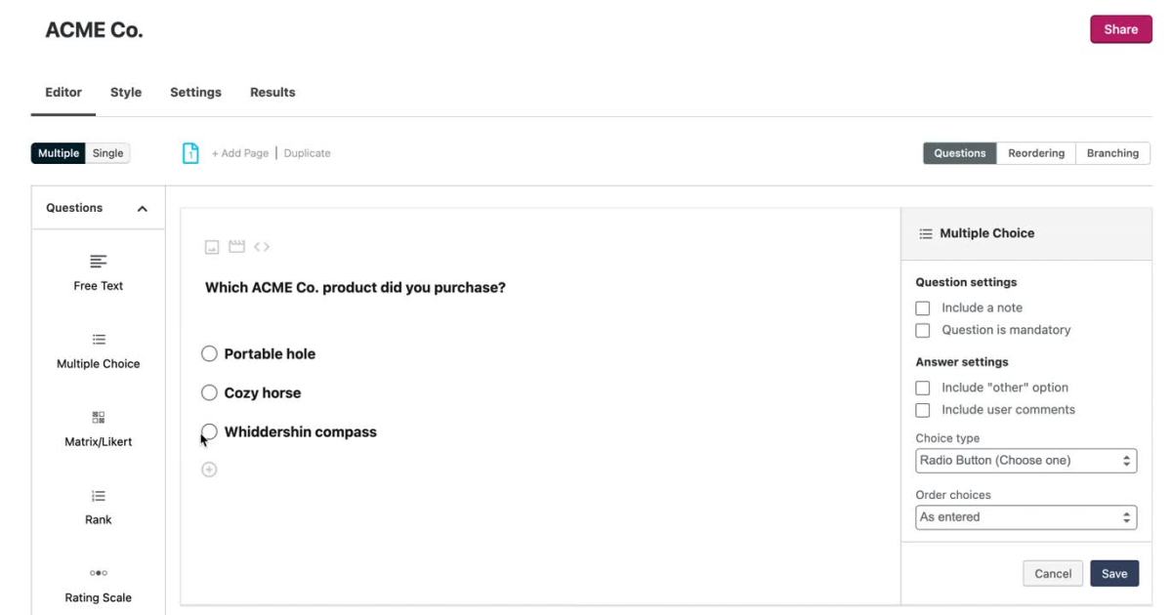1172x615 pixels.
Task: Select the Portable hole radio button
Action: click(209, 354)
